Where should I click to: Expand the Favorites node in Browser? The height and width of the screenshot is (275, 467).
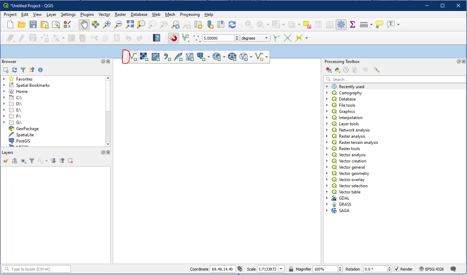point(4,79)
